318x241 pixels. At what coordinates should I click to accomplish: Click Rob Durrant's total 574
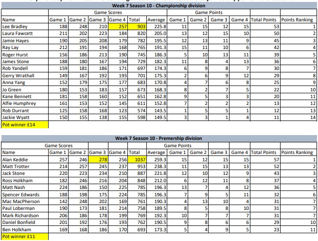[x=137, y=111]
